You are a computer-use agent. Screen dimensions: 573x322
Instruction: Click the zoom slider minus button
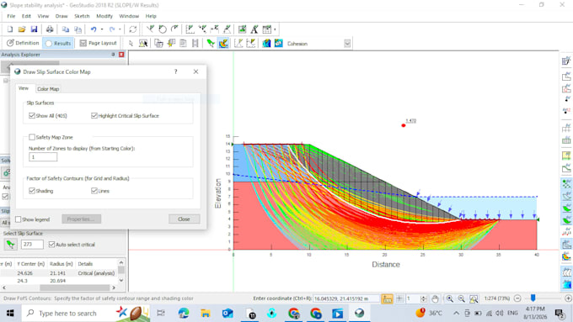(x=517, y=298)
